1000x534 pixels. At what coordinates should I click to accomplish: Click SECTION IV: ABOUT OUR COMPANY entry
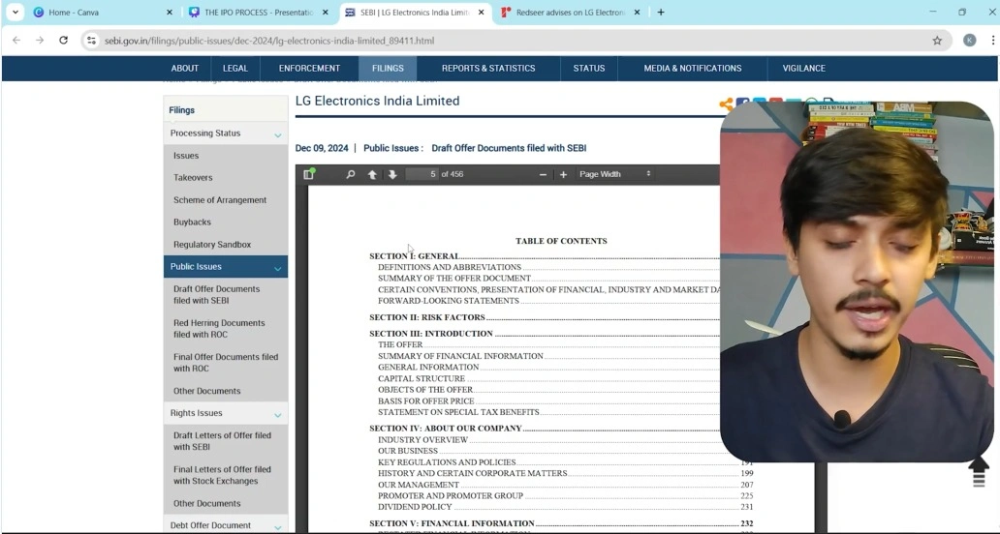point(446,429)
